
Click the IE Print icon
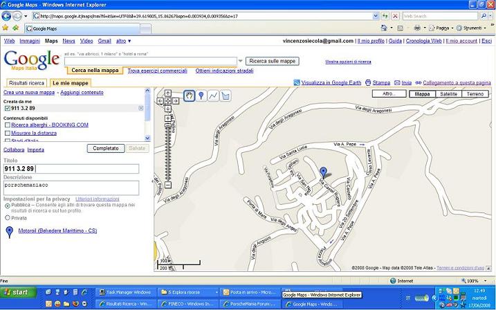click(417, 28)
